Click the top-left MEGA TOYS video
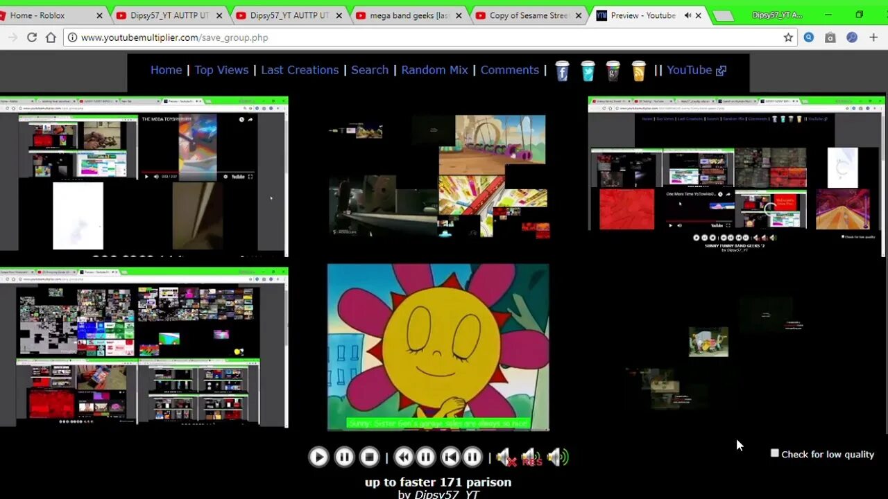 [x=144, y=177]
